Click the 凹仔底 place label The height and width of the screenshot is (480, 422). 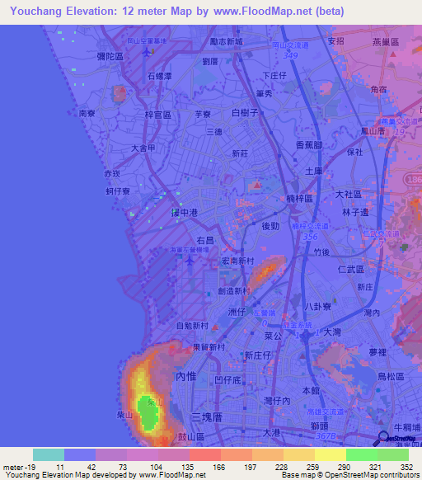pyautogui.click(x=227, y=380)
